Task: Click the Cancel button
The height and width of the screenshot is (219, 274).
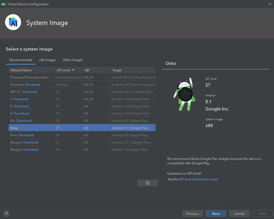Action: pyautogui.click(x=239, y=213)
